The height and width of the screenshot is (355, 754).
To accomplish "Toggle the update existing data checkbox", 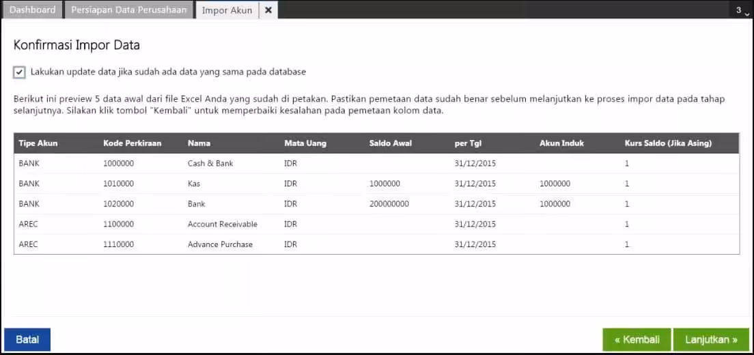I will point(19,72).
